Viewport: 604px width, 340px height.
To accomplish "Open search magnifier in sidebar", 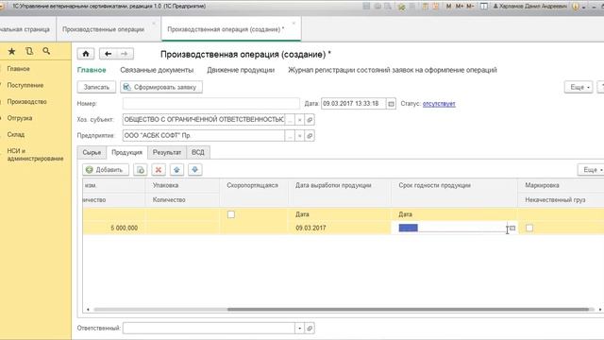I will point(46,51).
